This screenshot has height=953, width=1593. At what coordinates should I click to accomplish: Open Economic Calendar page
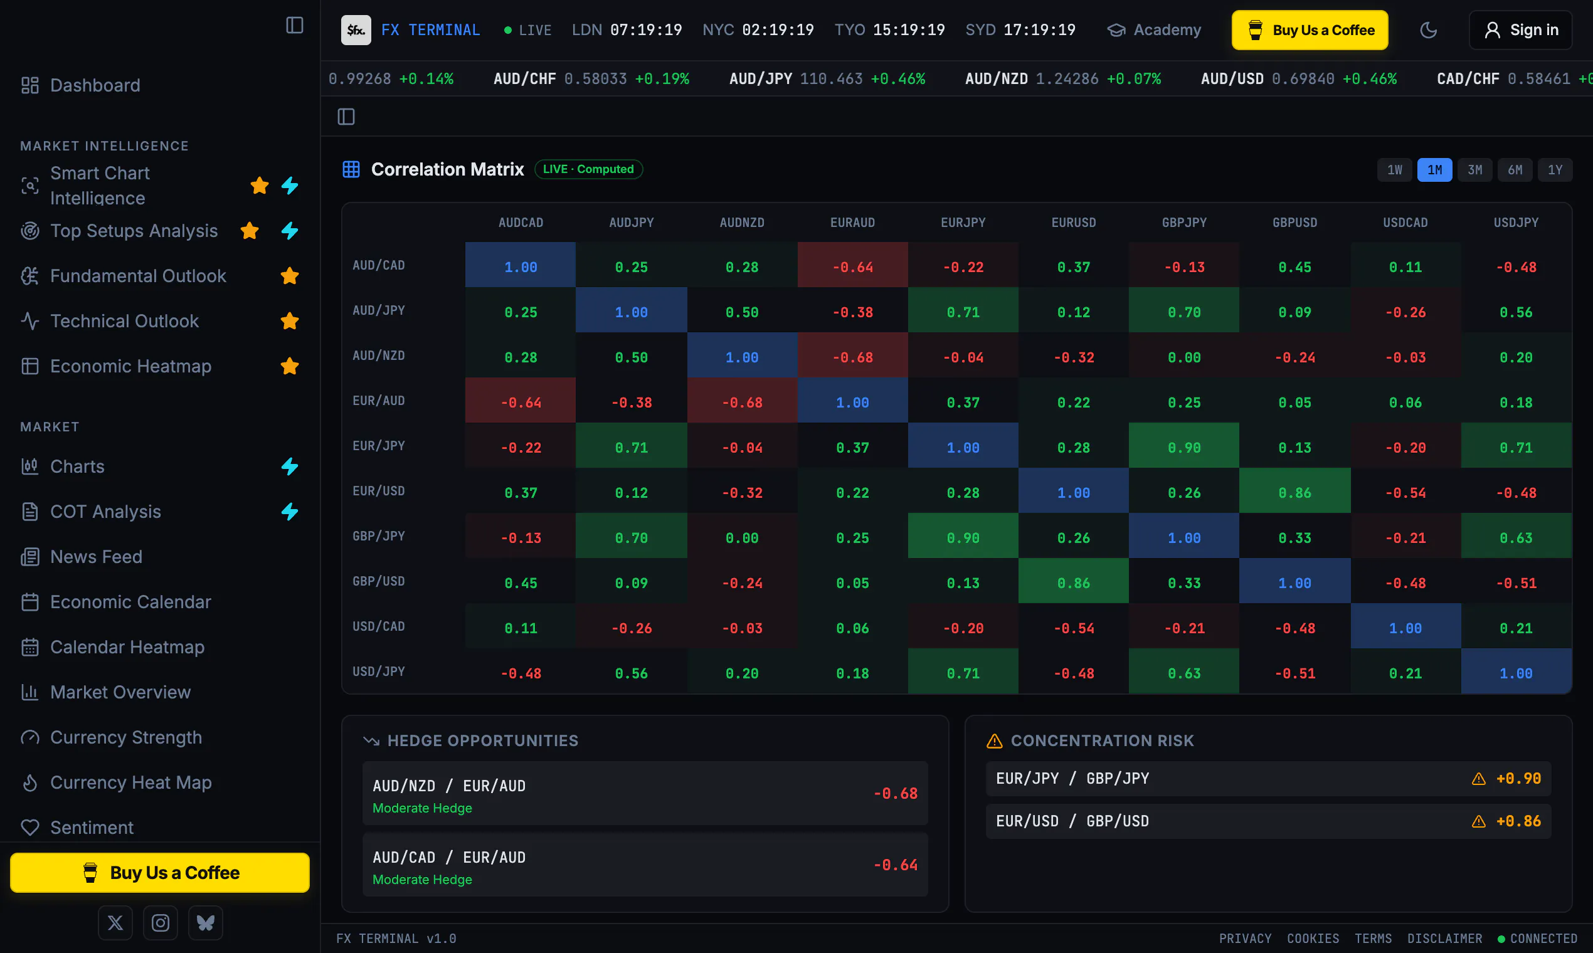point(160,602)
